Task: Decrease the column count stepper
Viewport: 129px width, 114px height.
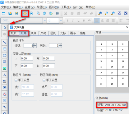Action: [60, 47]
